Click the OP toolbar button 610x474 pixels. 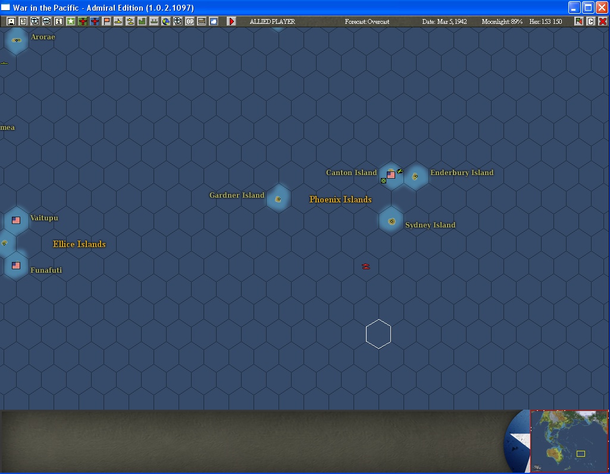[x=190, y=21]
